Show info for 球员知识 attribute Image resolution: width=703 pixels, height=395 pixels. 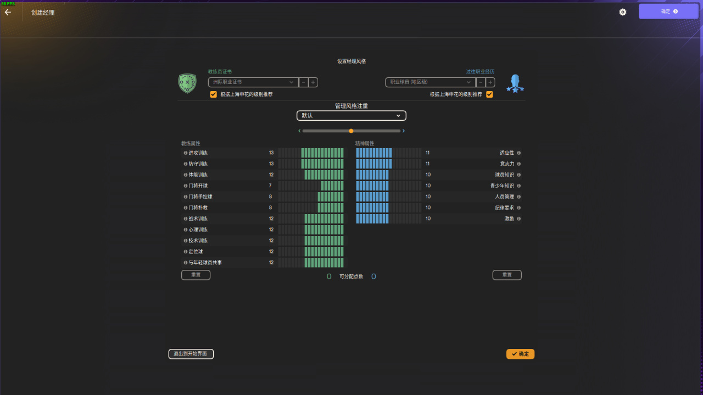[518, 175]
